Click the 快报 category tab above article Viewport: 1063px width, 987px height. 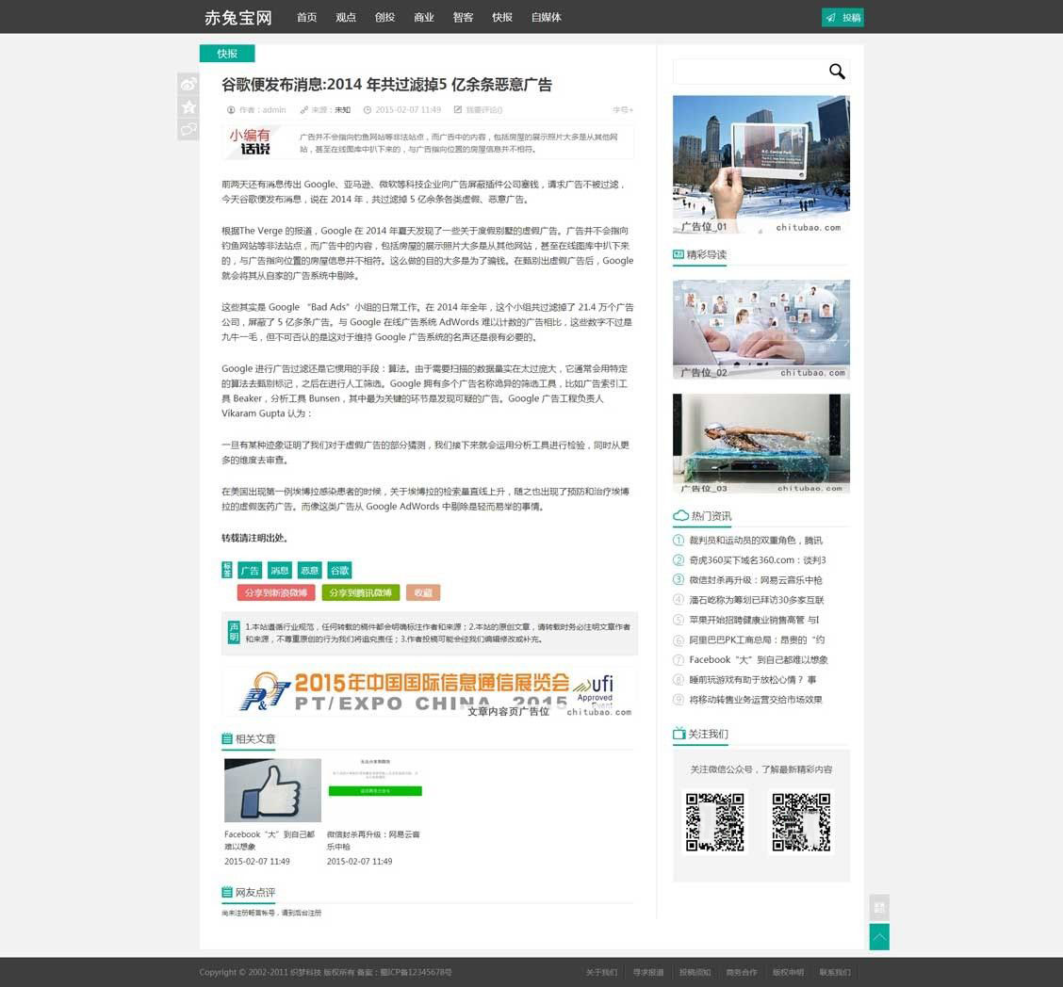(227, 54)
